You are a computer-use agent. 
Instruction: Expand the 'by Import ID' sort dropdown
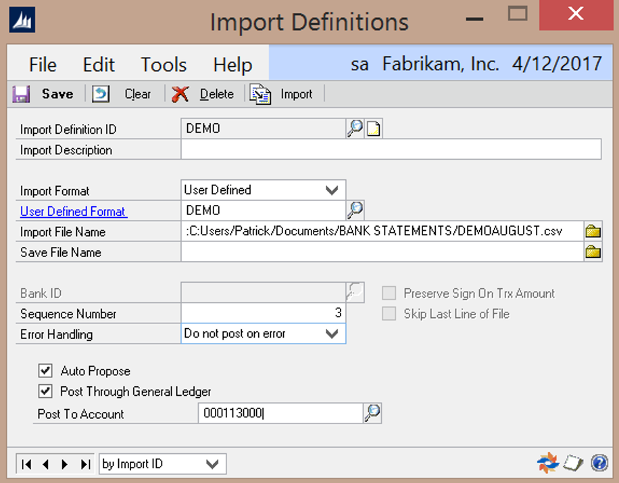coord(212,464)
